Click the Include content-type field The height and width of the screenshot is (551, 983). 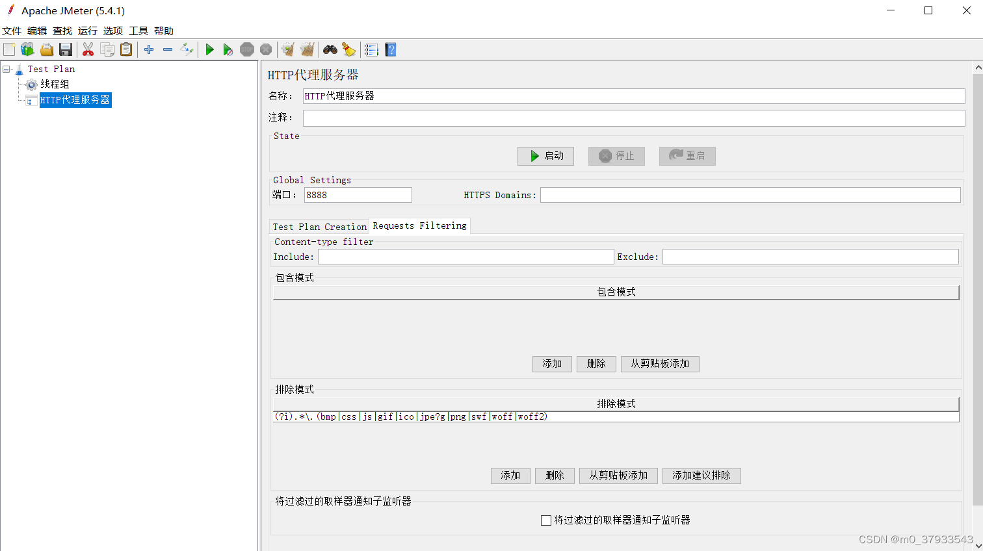point(465,257)
